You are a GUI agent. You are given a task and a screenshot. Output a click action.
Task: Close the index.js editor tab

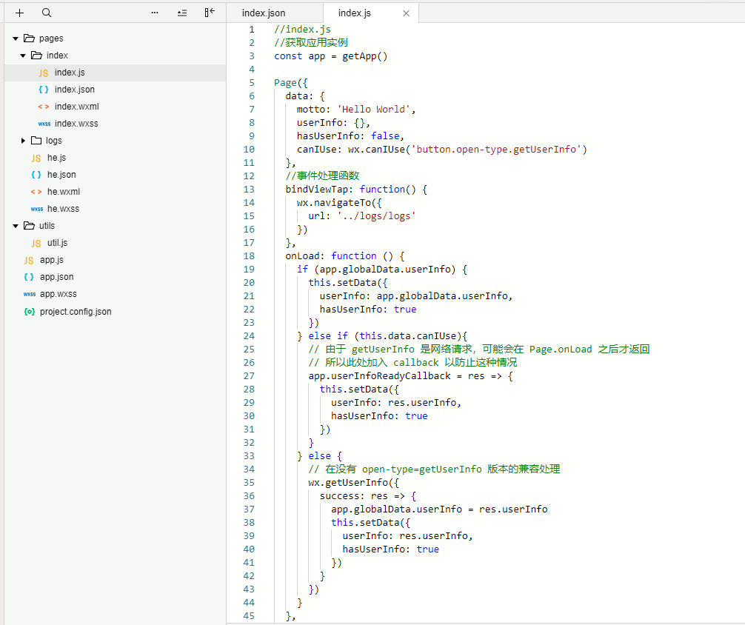click(x=406, y=13)
